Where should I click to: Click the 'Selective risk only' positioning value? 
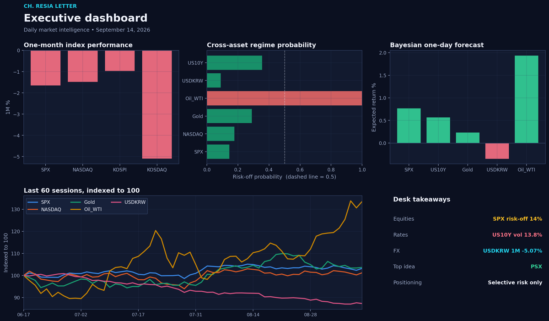coord(515,283)
